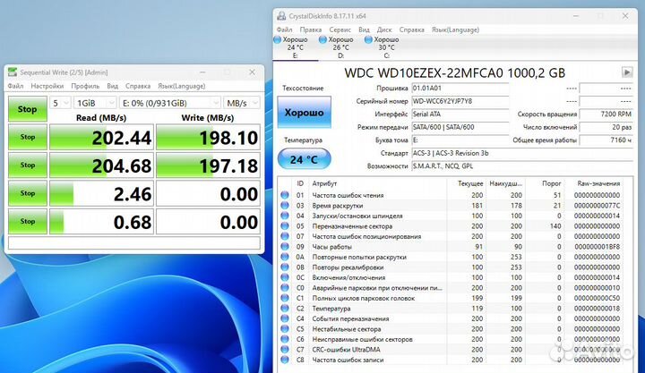Click the serial number field
Viewport: 645px width, 373px height.
click(x=460, y=101)
